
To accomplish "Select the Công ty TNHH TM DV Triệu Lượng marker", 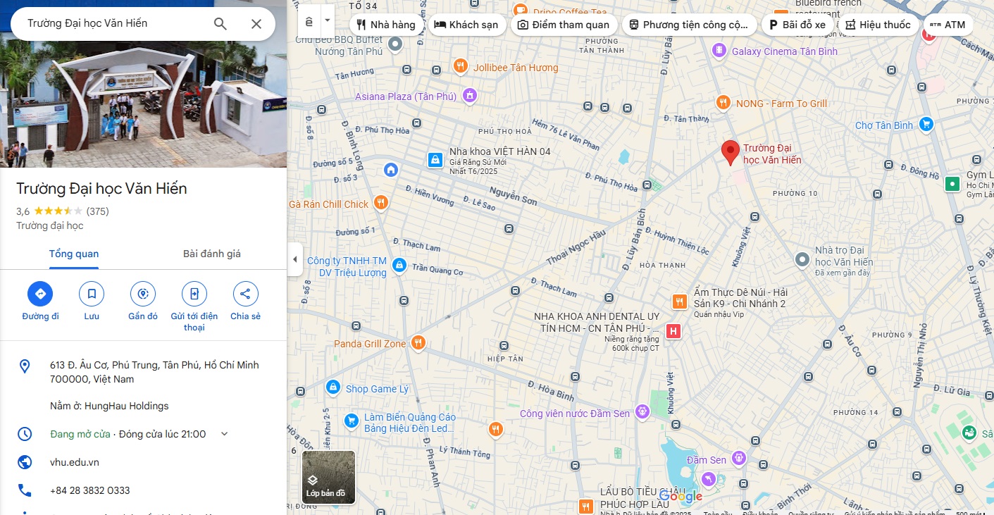I will (x=399, y=265).
